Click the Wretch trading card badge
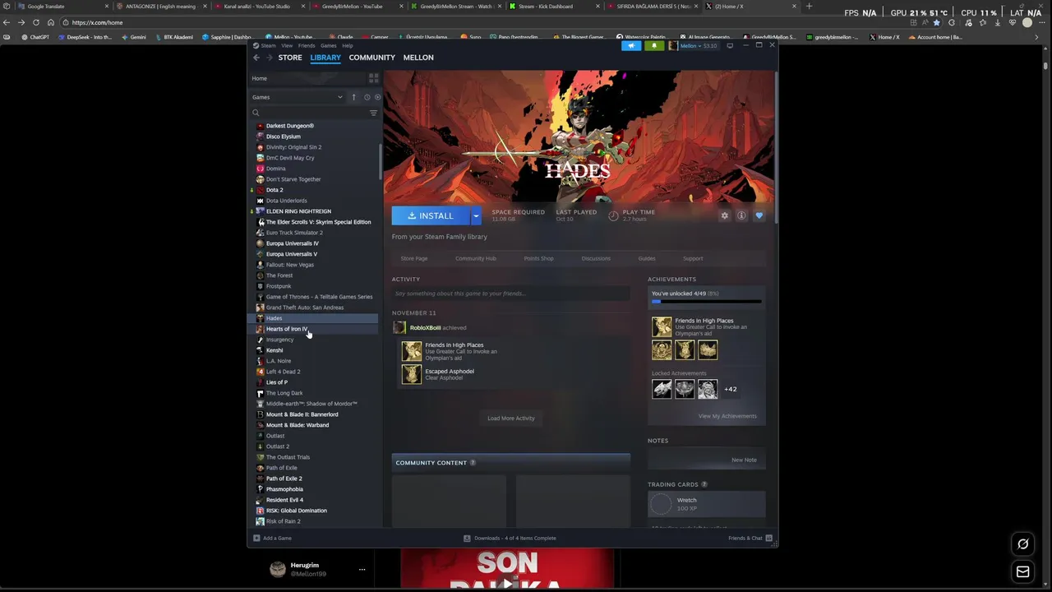The height and width of the screenshot is (592, 1052). pyautogui.click(x=662, y=504)
